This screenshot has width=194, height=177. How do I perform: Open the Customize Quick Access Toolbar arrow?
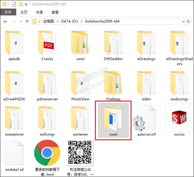tap(26, 4)
